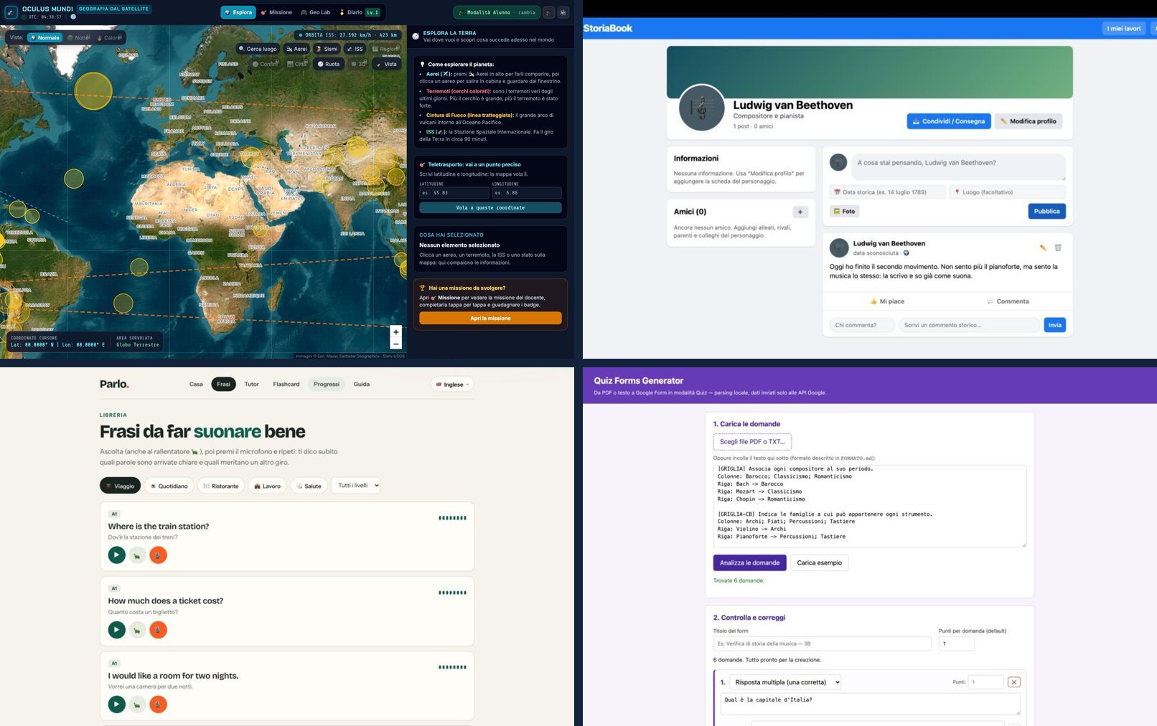
Task: Click the Oculus Mundi satellite logo icon
Action: 11,12
